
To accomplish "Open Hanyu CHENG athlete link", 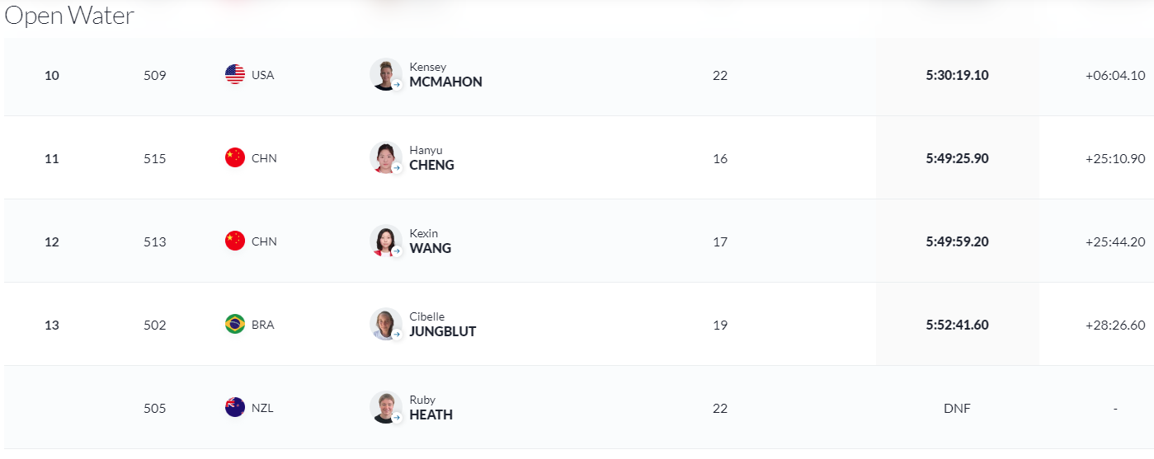I will tap(431, 158).
